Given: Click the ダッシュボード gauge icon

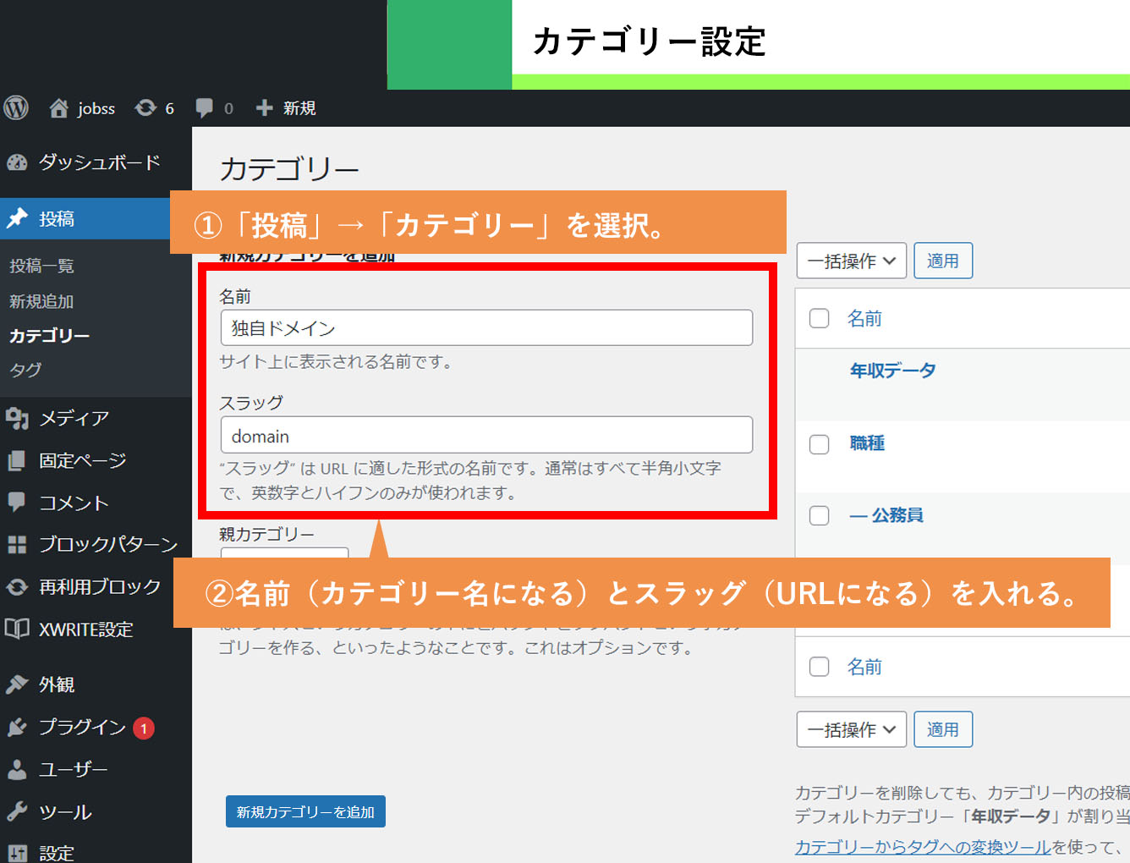Looking at the screenshot, I should click(17, 162).
